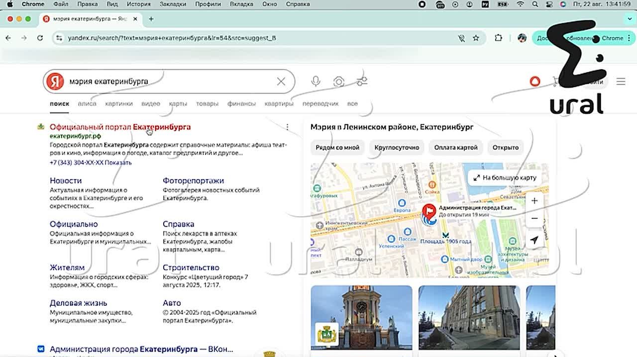637x357 pixels.
Task: Open the История menu
Action: (x=138, y=4)
